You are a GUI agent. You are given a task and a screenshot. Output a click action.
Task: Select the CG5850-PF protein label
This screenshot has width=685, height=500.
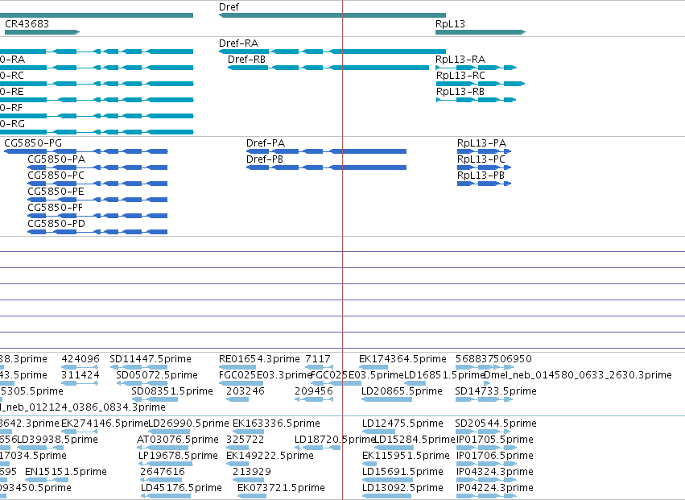(x=55, y=208)
